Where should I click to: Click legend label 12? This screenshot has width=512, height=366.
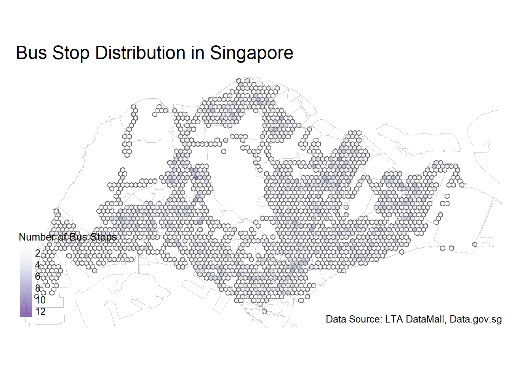40,311
